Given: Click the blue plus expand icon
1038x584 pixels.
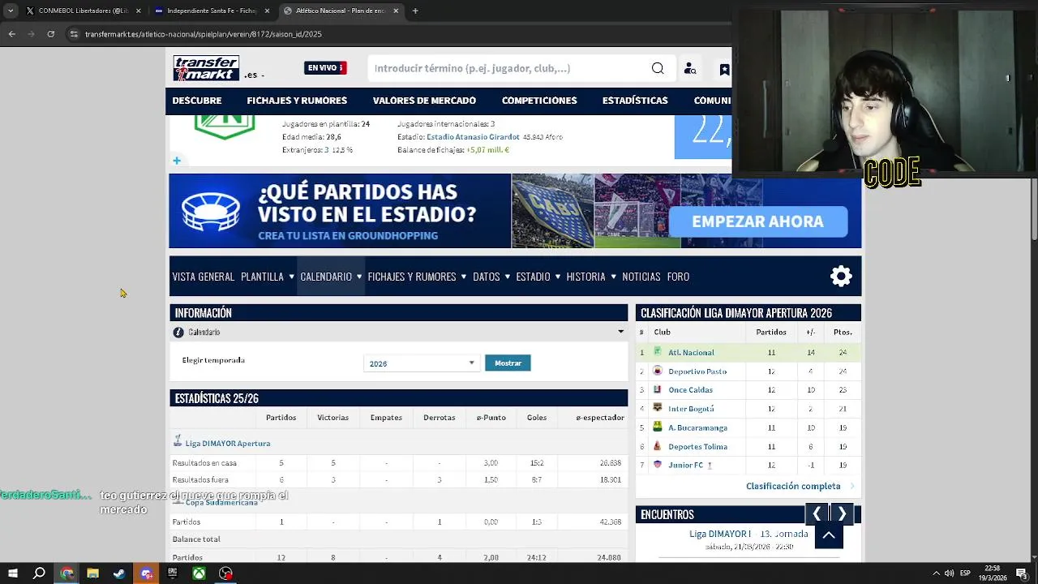Looking at the screenshot, I should 176,161.
